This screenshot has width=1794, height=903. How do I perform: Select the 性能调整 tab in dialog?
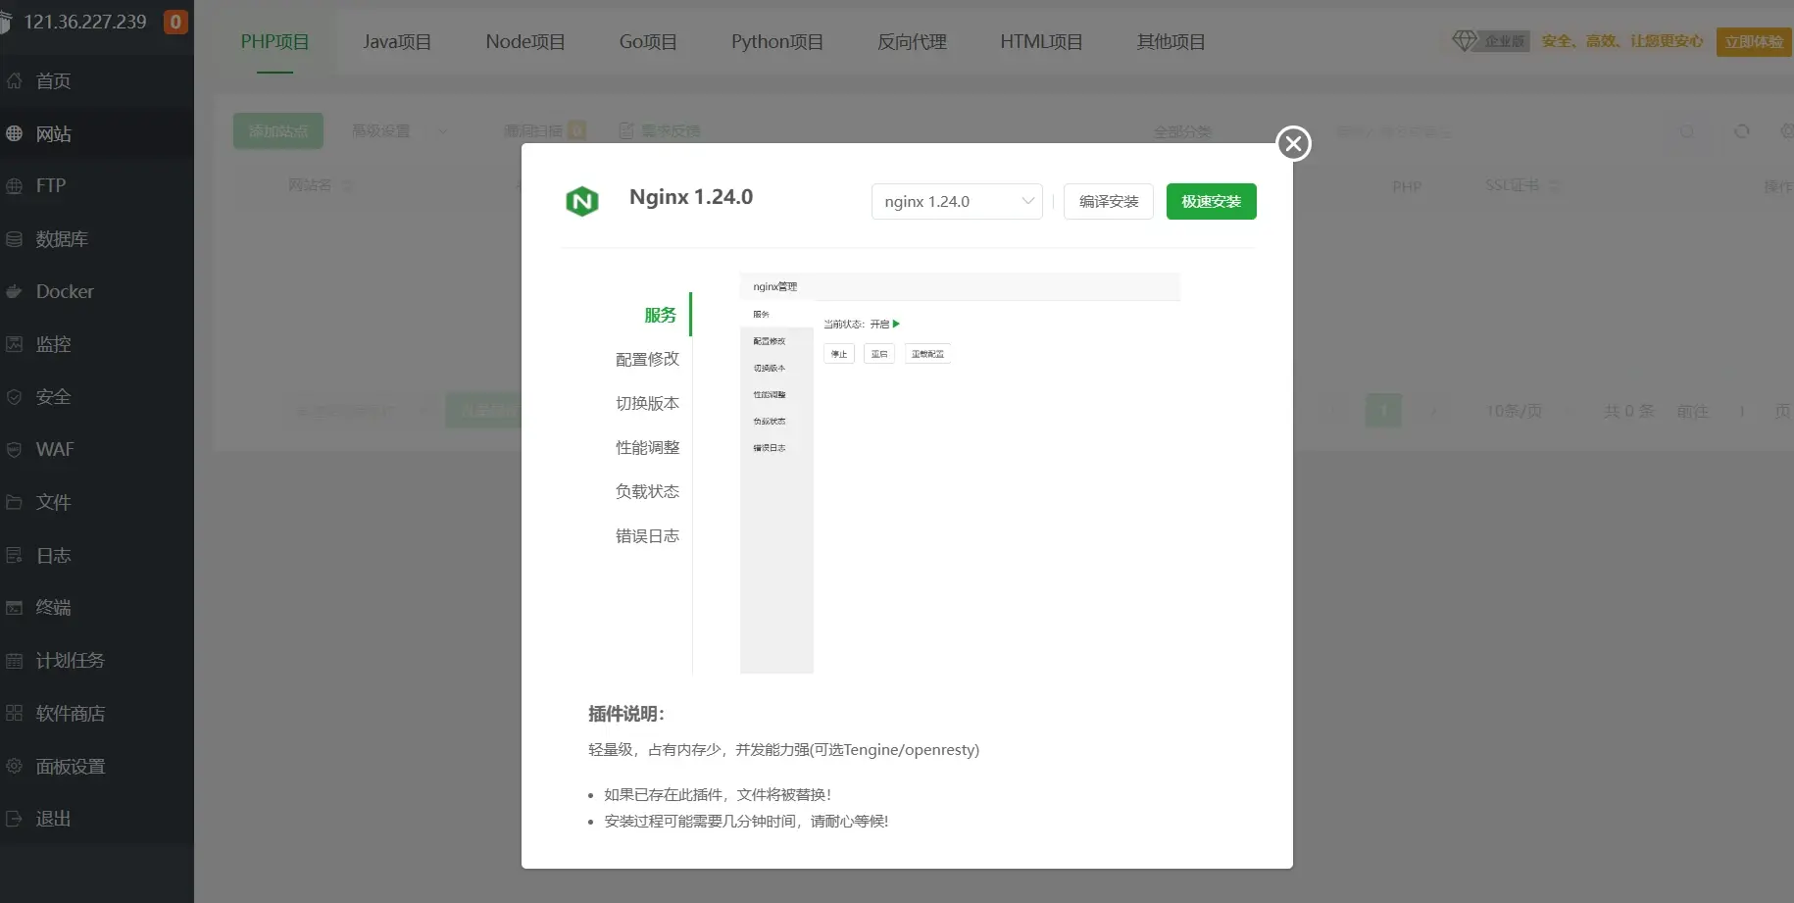click(647, 447)
